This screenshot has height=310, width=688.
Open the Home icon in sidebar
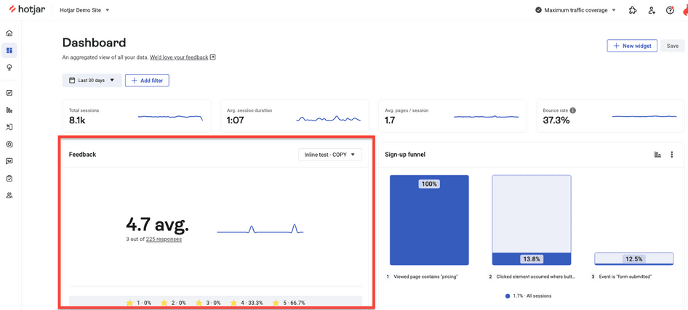tap(9, 33)
